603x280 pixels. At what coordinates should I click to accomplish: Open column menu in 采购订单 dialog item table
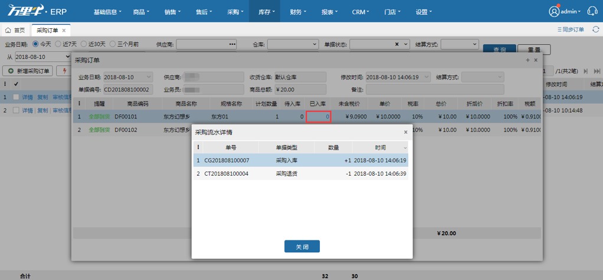pyautogui.click(x=79, y=104)
